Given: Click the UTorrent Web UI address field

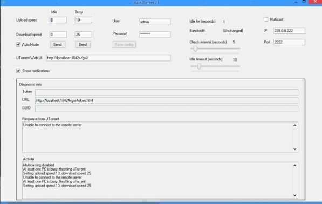Looking at the screenshot, I should (108, 58).
